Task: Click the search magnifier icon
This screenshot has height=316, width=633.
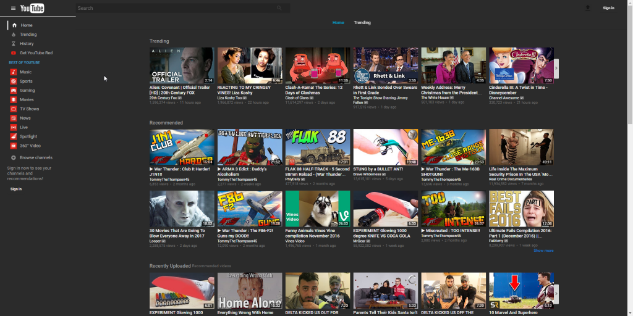Action: (279, 8)
